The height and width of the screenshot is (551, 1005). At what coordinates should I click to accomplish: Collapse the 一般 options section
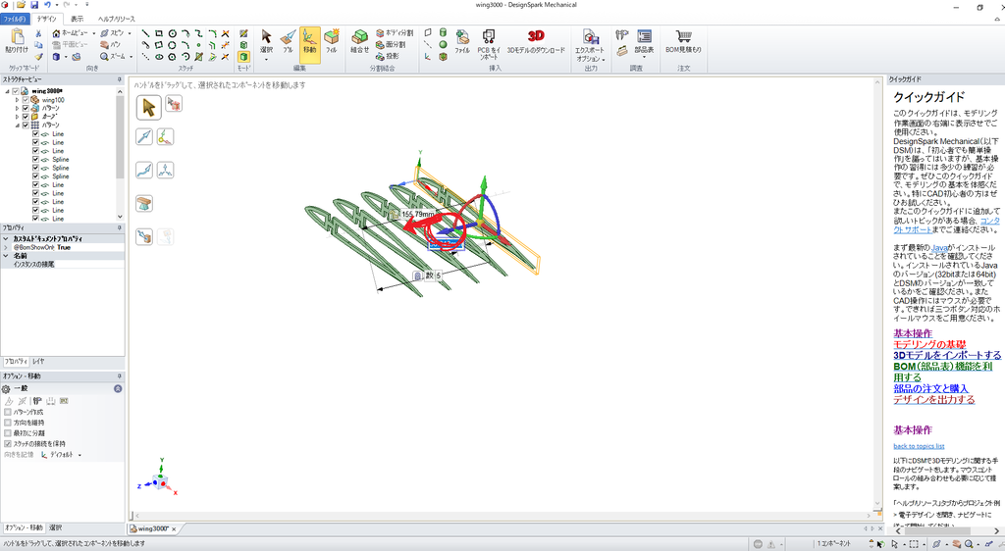[118, 388]
